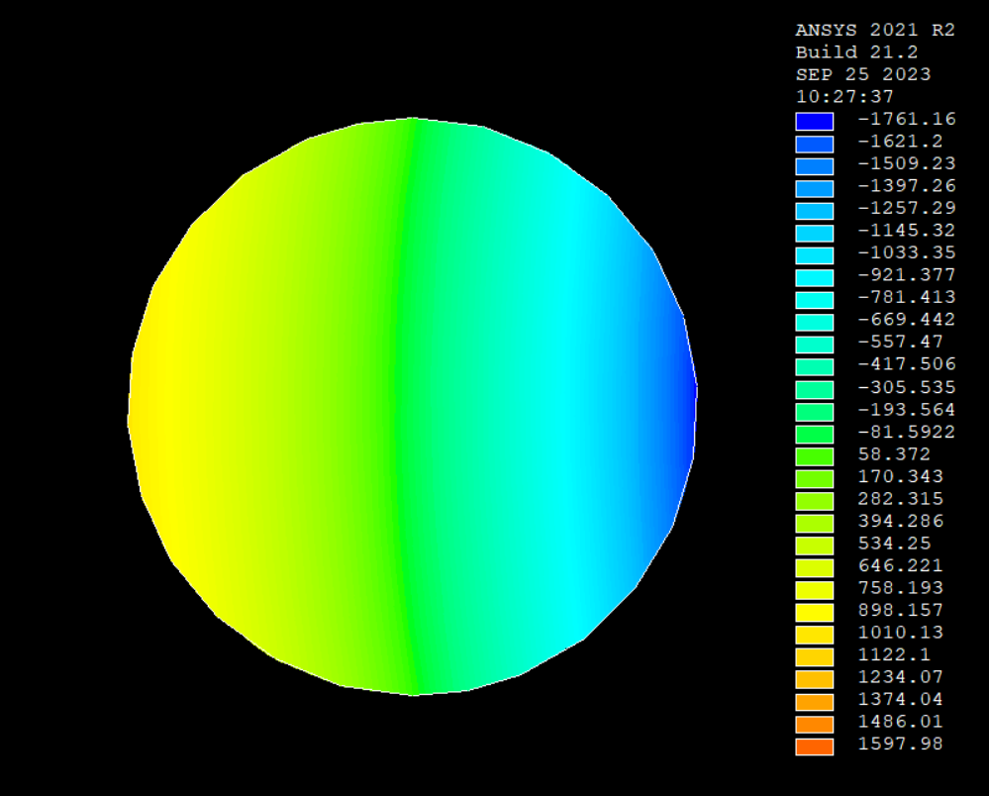Select the swatch next to -1145.32
Viewport: 989px width, 796px height.
pyautogui.click(x=815, y=233)
